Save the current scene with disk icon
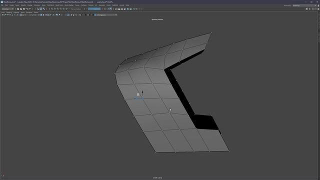This screenshot has height=180, width=320. coord(23,9)
